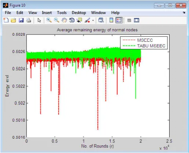Choose the Data Cursor tool

pos(79,20)
